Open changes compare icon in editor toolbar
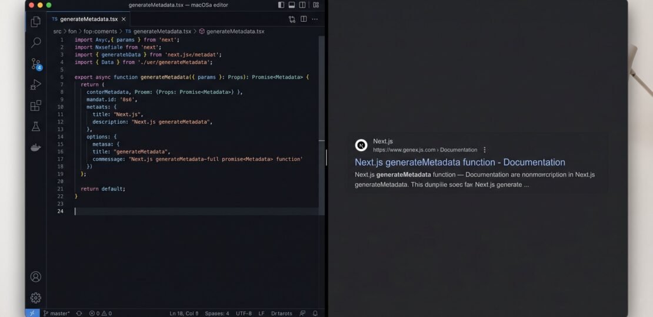The width and height of the screenshot is (653, 317). pos(292,19)
